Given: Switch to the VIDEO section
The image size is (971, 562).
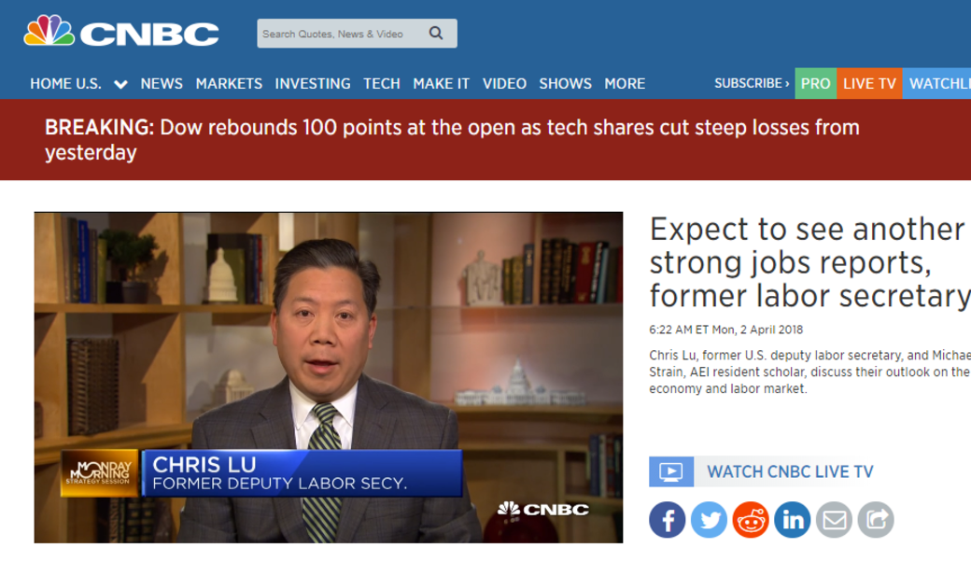Looking at the screenshot, I should [x=504, y=84].
